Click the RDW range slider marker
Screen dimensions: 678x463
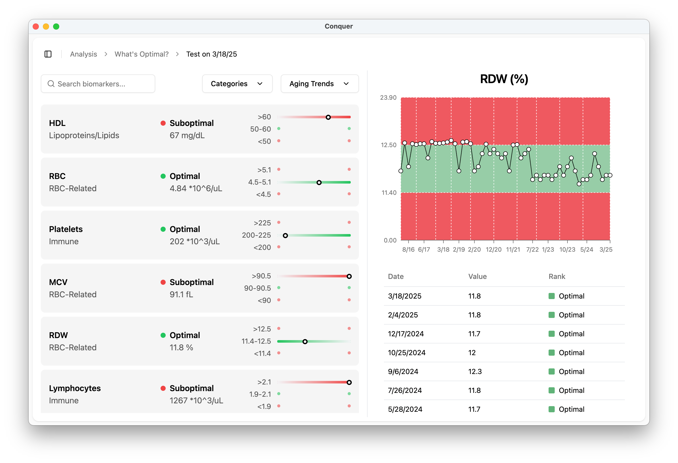pos(305,341)
